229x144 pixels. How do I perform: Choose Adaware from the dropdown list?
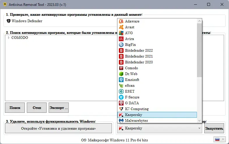pyautogui.click(x=157, y=21)
